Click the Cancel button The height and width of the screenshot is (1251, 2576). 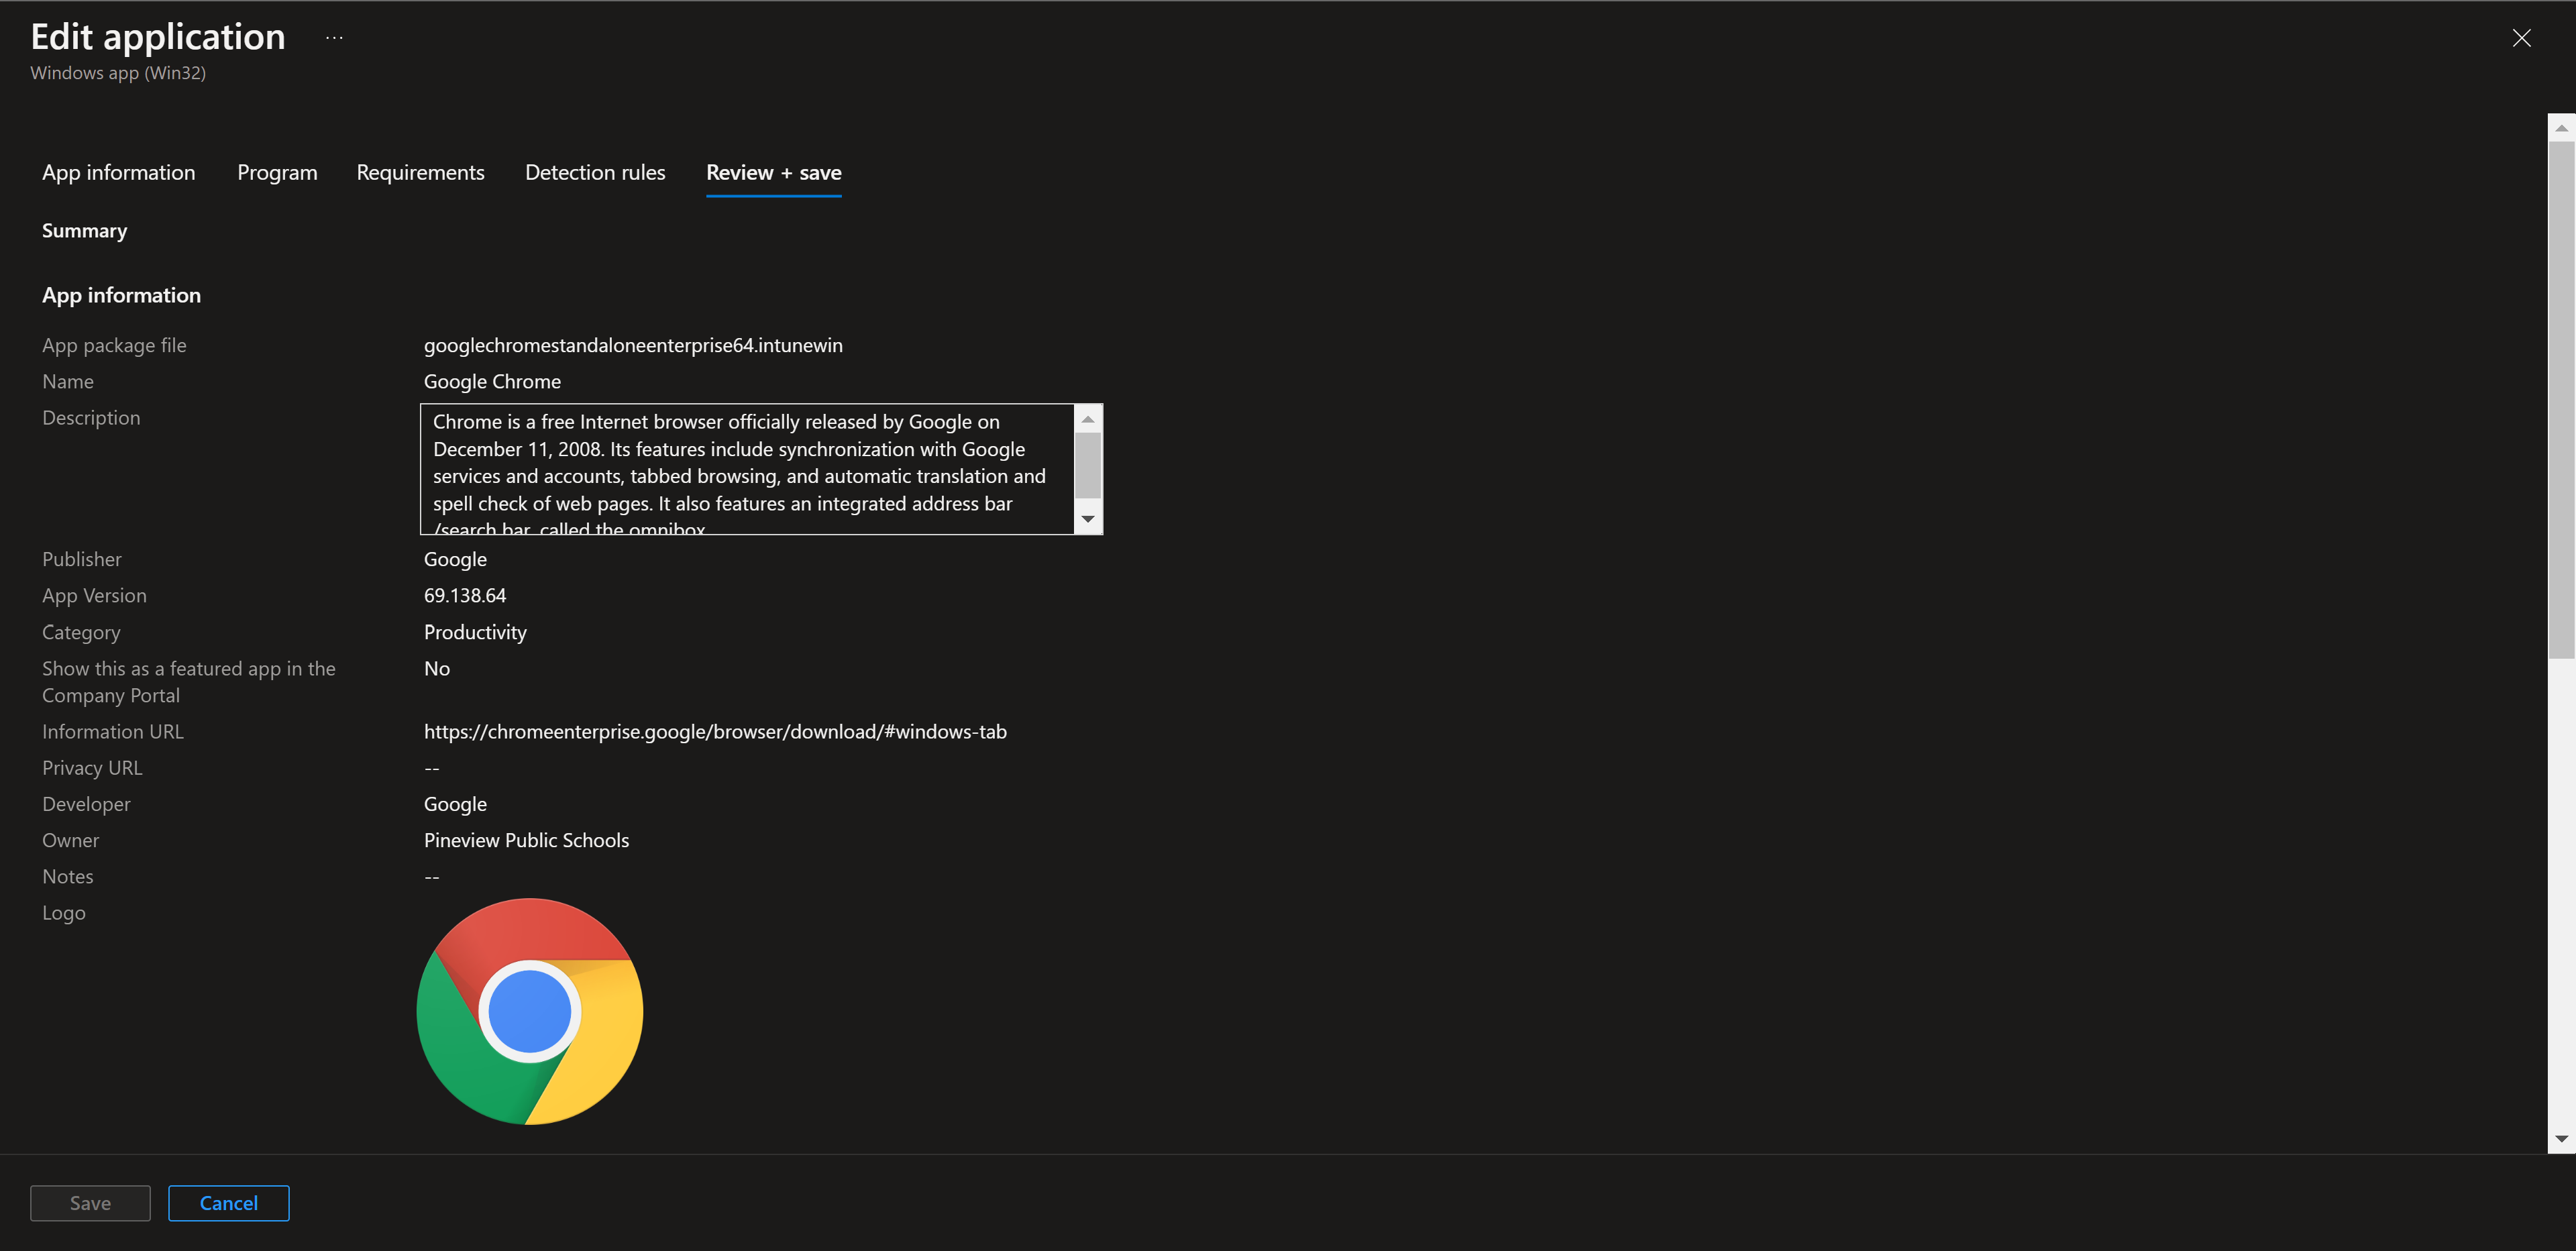click(229, 1203)
